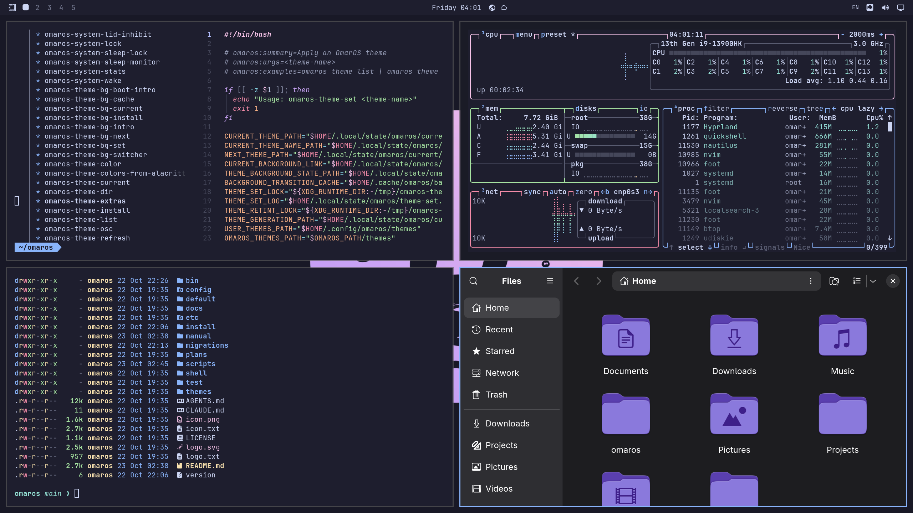Toggle sync in btop net panel
Screen dimensions: 913x513
click(532, 192)
